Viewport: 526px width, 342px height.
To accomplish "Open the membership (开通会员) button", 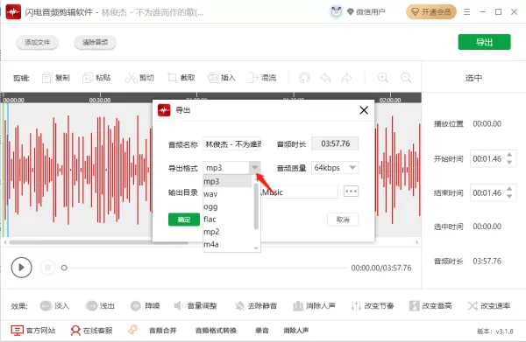I will click(431, 12).
